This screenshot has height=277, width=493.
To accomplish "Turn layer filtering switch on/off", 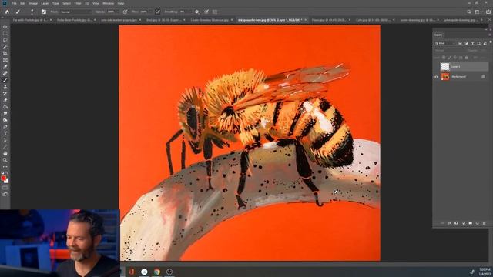I will click(490, 42).
